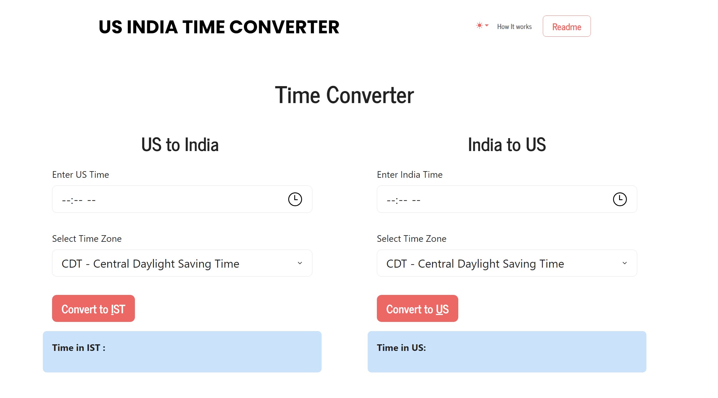Click chevron arrow of right CDT dropdown
The height and width of the screenshot is (398, 718).
tap(625, 263)
